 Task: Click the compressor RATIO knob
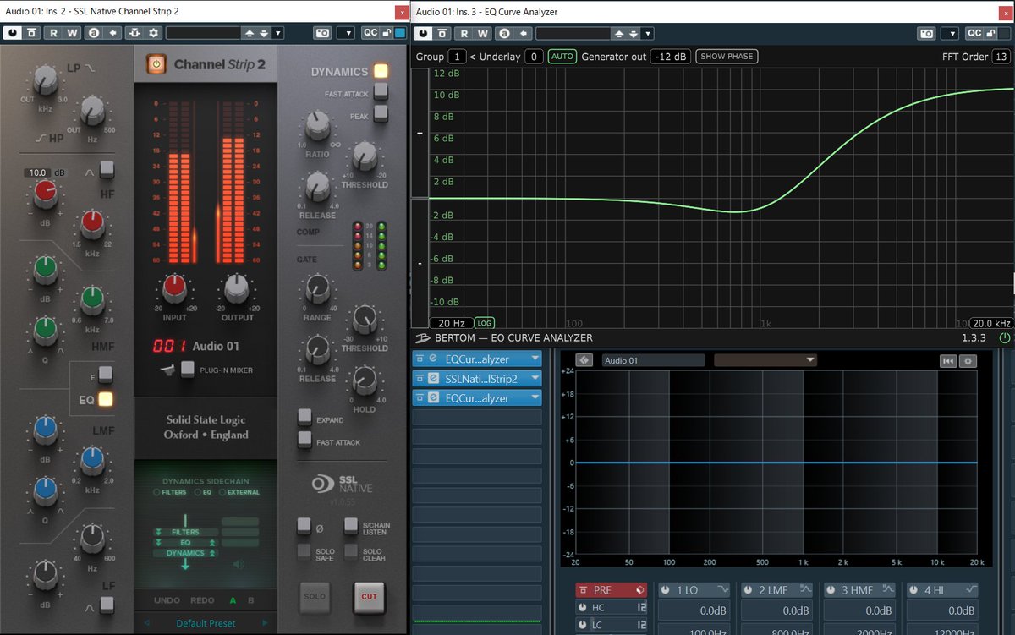point(317,126)
